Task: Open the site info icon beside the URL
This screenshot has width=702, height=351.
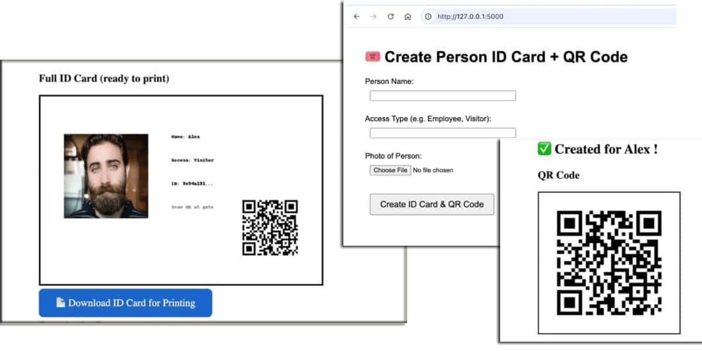Action: click(428, 16)
